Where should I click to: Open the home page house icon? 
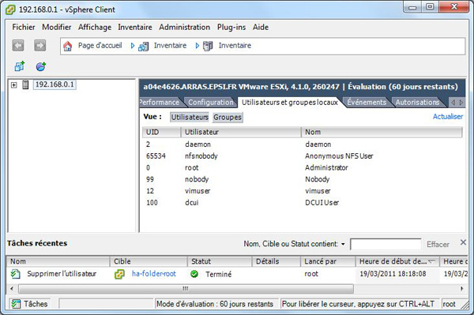[68, 46]
